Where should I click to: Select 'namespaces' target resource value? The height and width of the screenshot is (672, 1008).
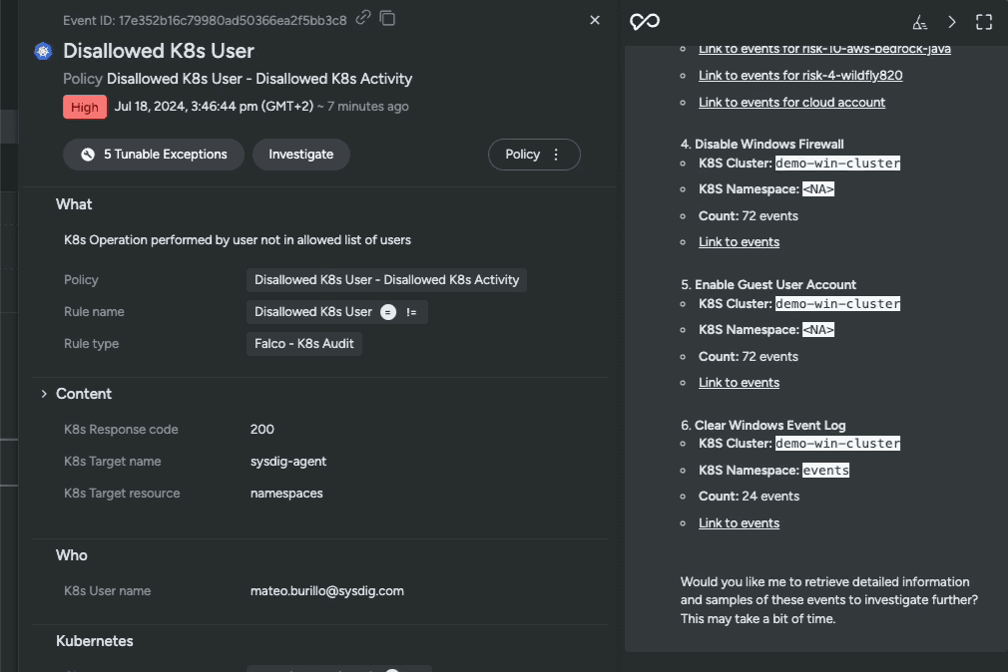(x=286, y=494)
